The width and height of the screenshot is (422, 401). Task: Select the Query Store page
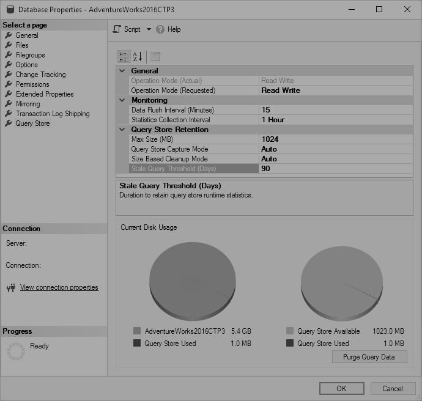click(32, 123)
